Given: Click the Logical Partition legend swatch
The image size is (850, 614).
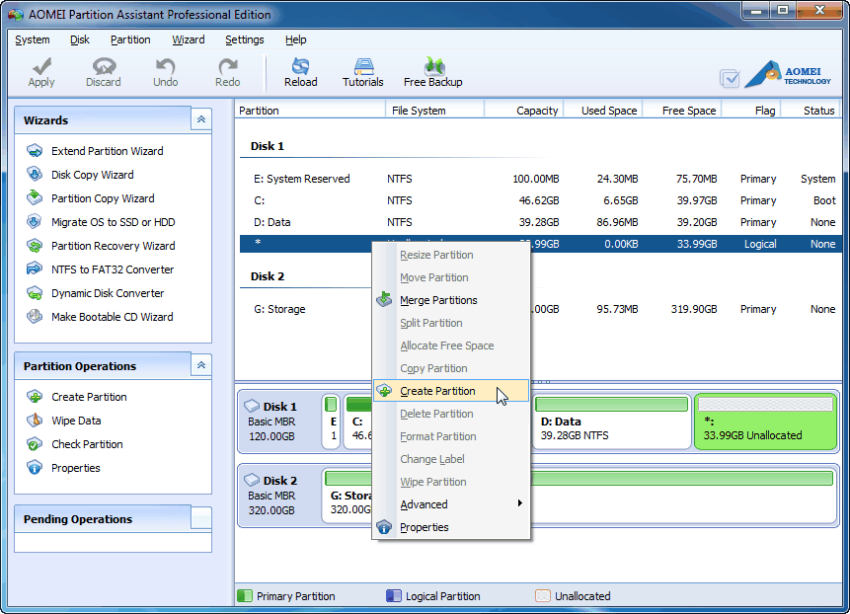Looking at the screenshot, I should point(394,596).
